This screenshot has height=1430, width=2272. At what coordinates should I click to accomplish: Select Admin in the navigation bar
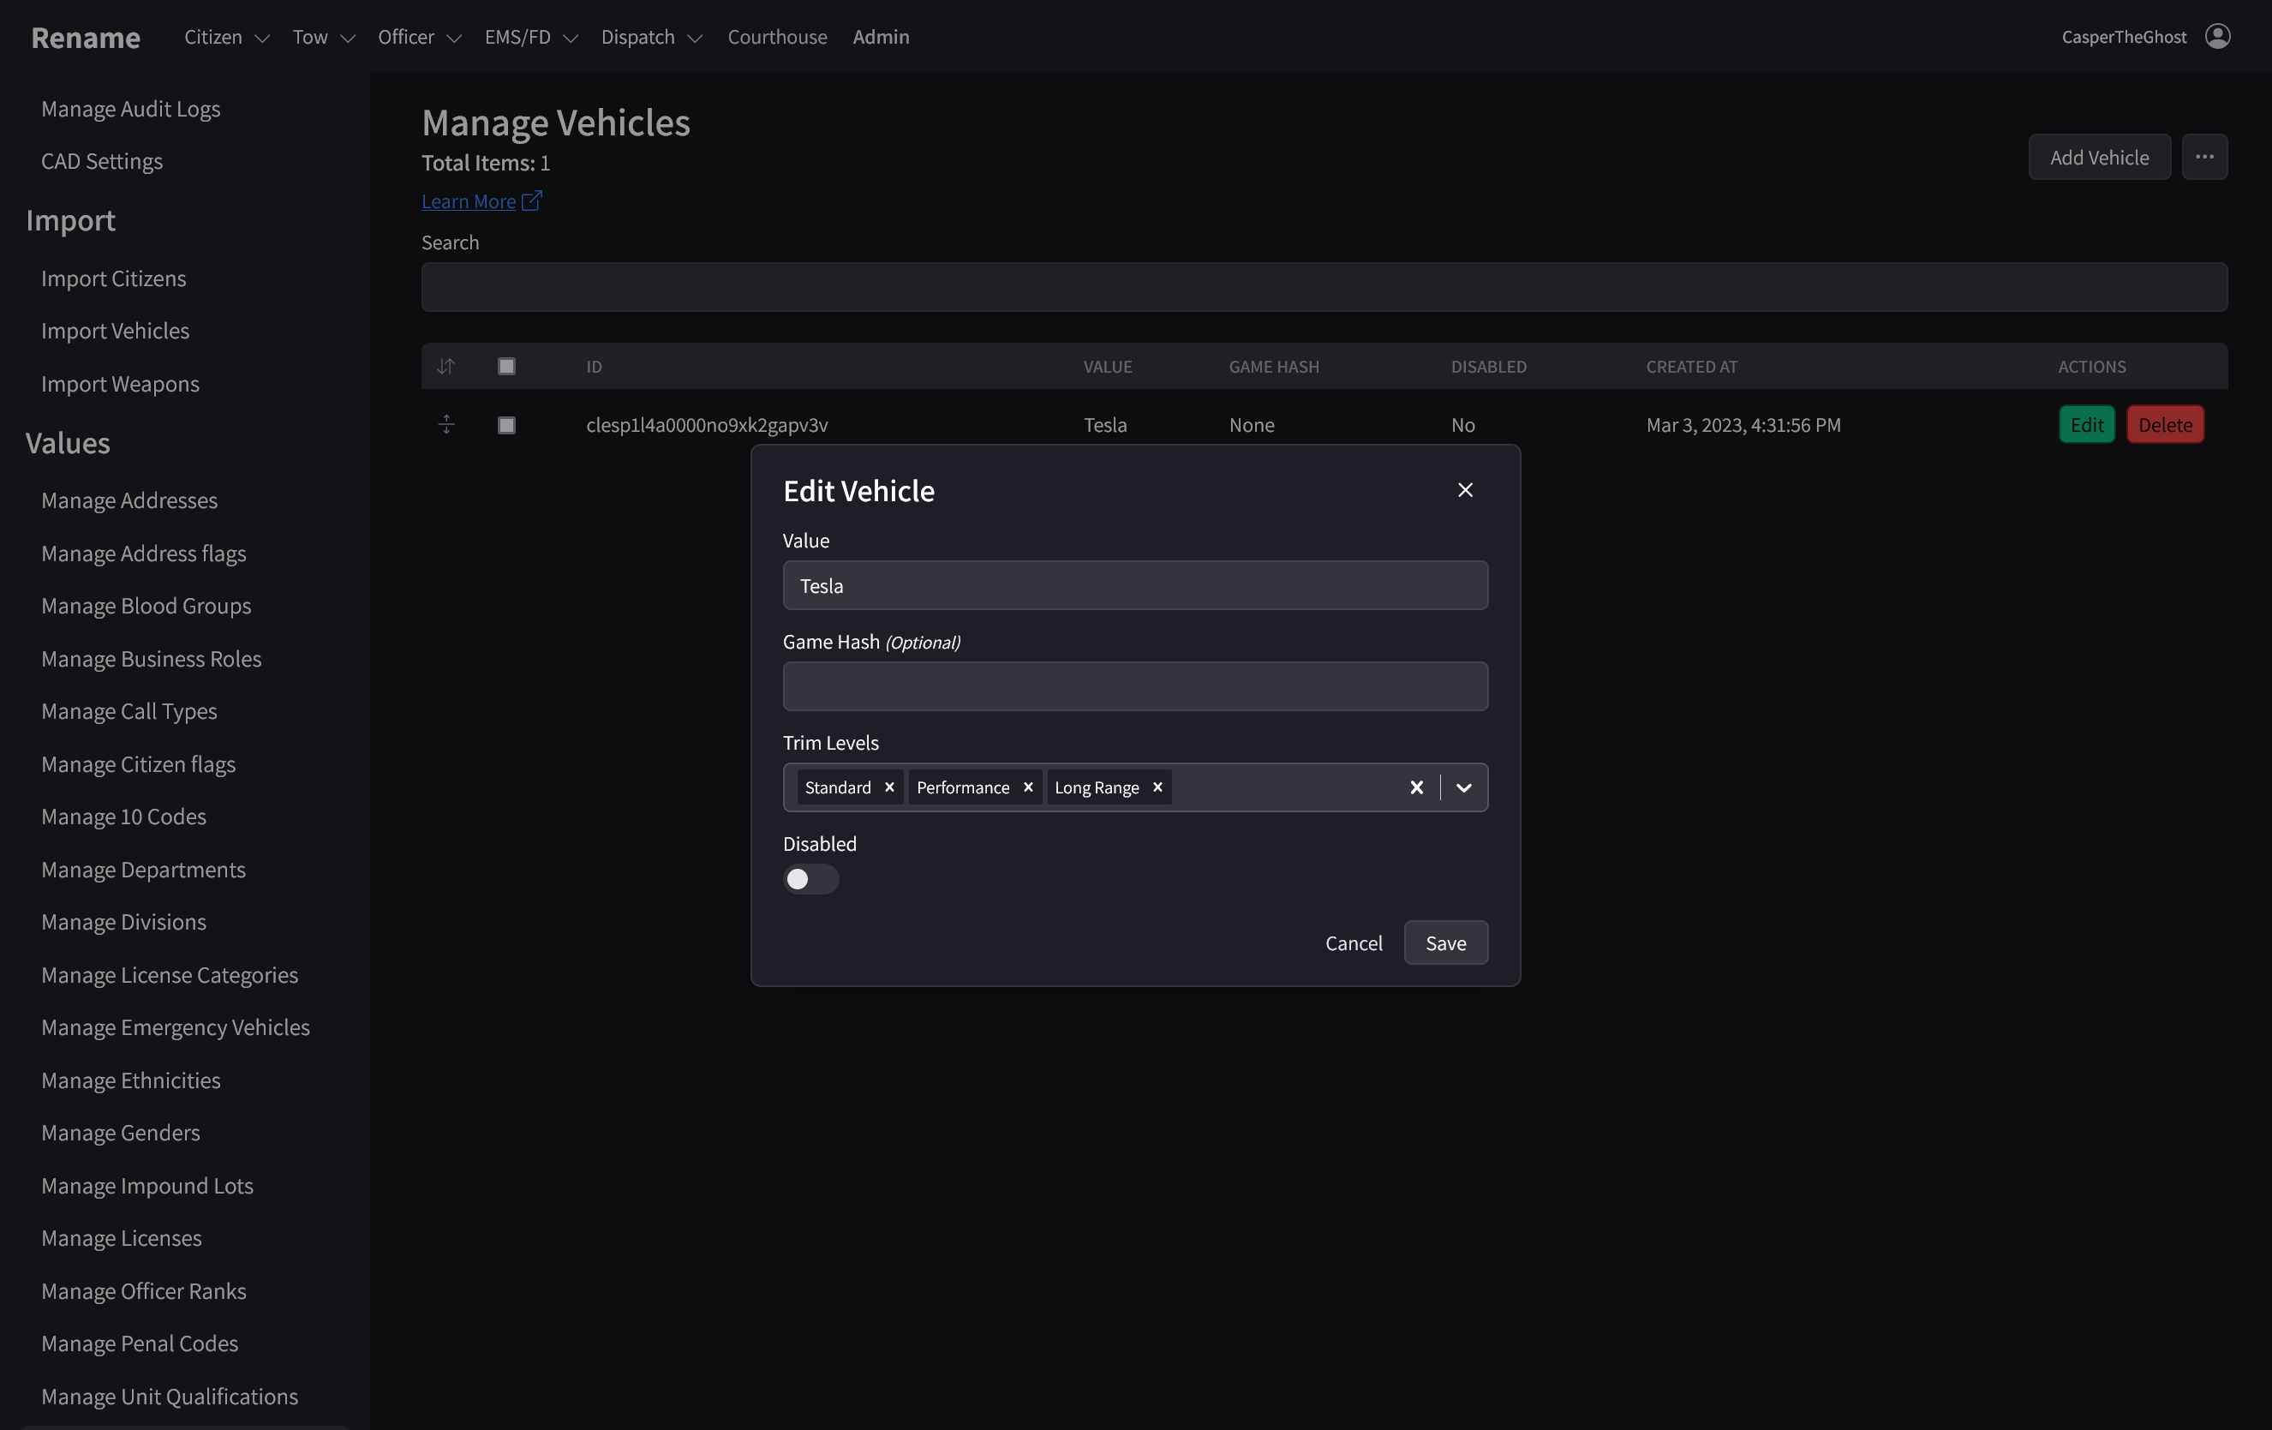click(881, 37)
